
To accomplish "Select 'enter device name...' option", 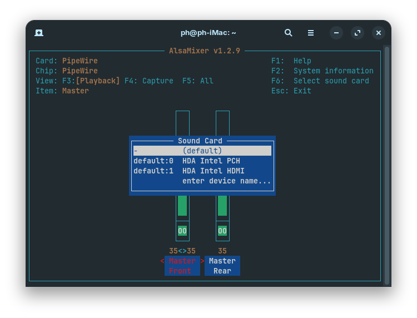I will pyautogui.click(x=226, y=181).
